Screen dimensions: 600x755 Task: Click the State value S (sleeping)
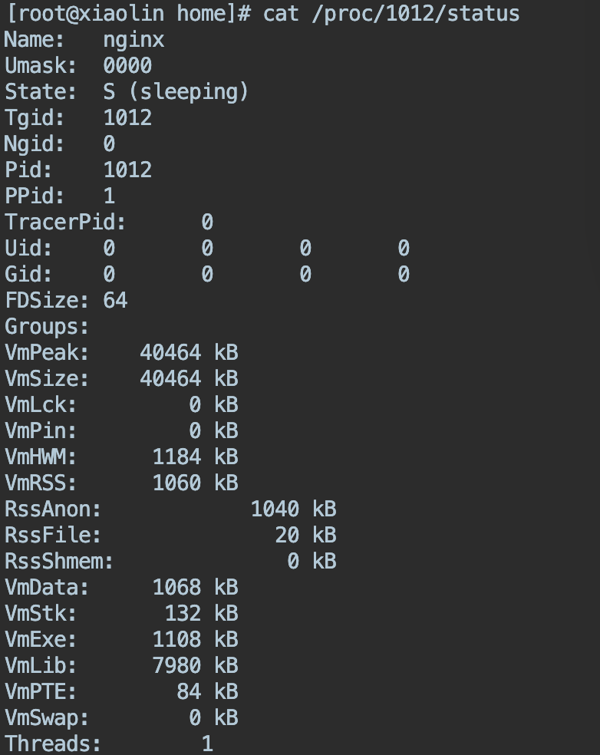pyautogui.click(x=176, y=91)
